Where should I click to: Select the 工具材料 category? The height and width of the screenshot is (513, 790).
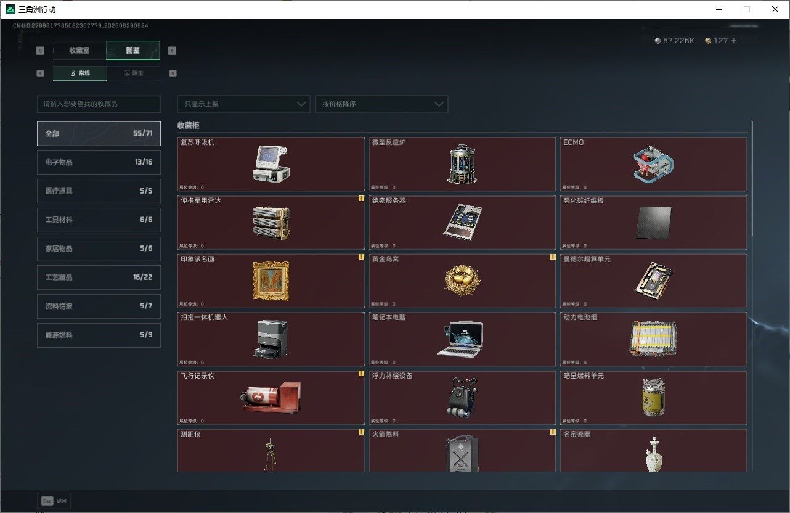click(99, 220)
